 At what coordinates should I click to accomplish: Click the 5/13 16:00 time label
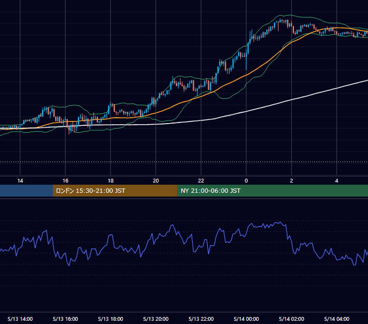coord(65,319)
